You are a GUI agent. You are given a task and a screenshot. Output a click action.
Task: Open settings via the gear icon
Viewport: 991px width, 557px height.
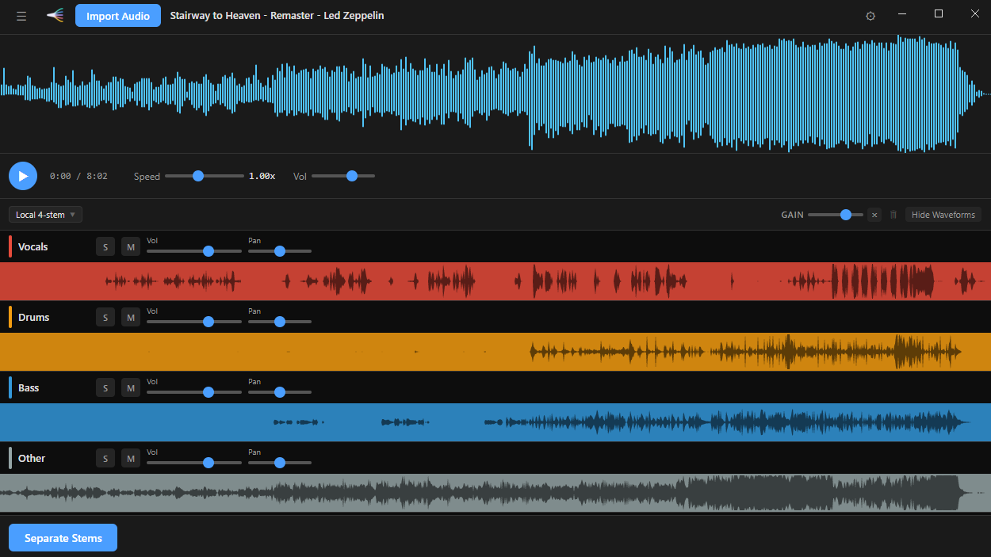point(870,16)
